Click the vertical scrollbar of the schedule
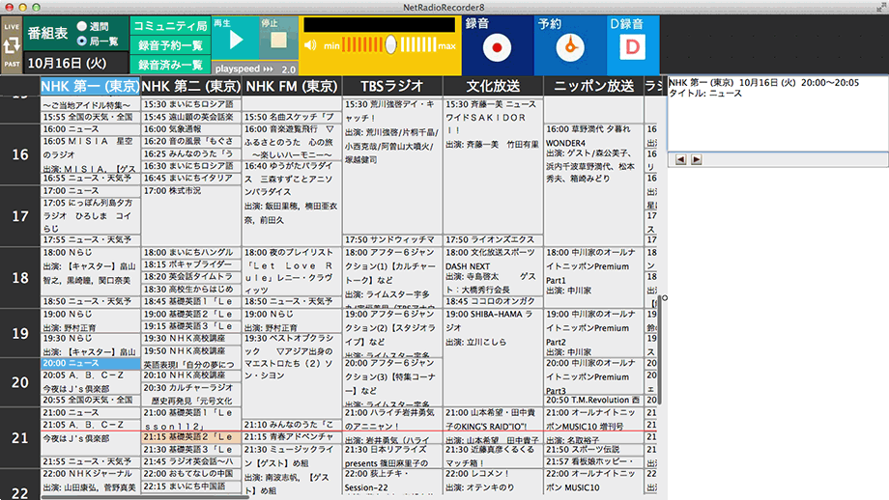 pyautogui.click(x=659, y=348)
